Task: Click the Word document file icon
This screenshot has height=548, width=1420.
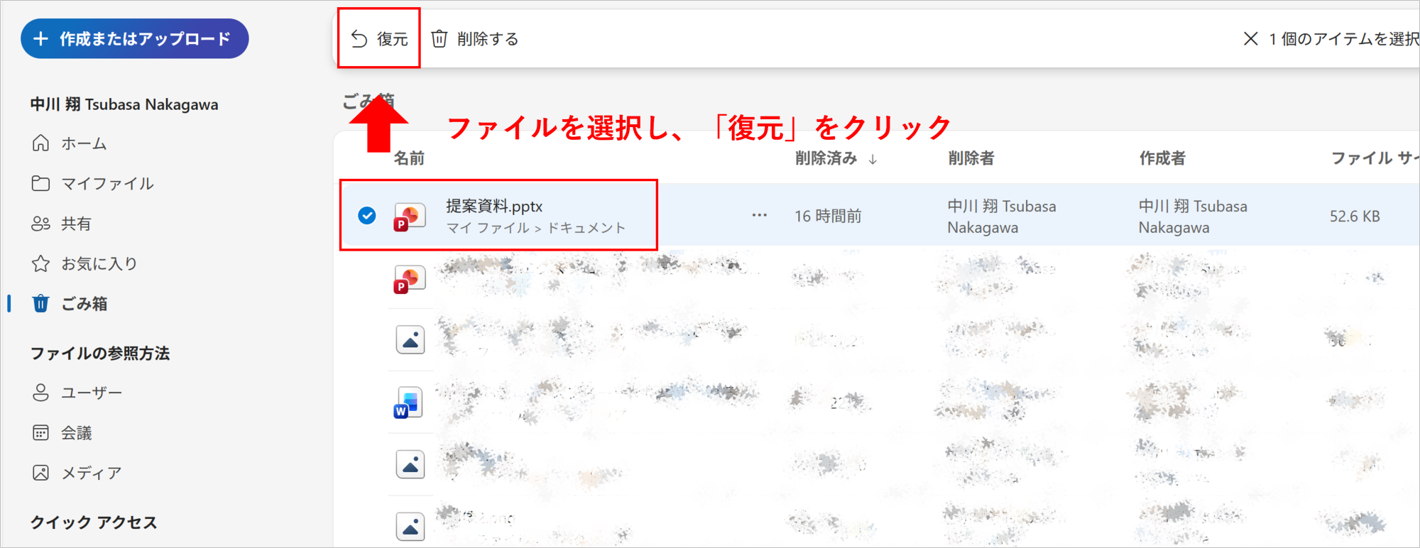Action: tap(409, 402)
